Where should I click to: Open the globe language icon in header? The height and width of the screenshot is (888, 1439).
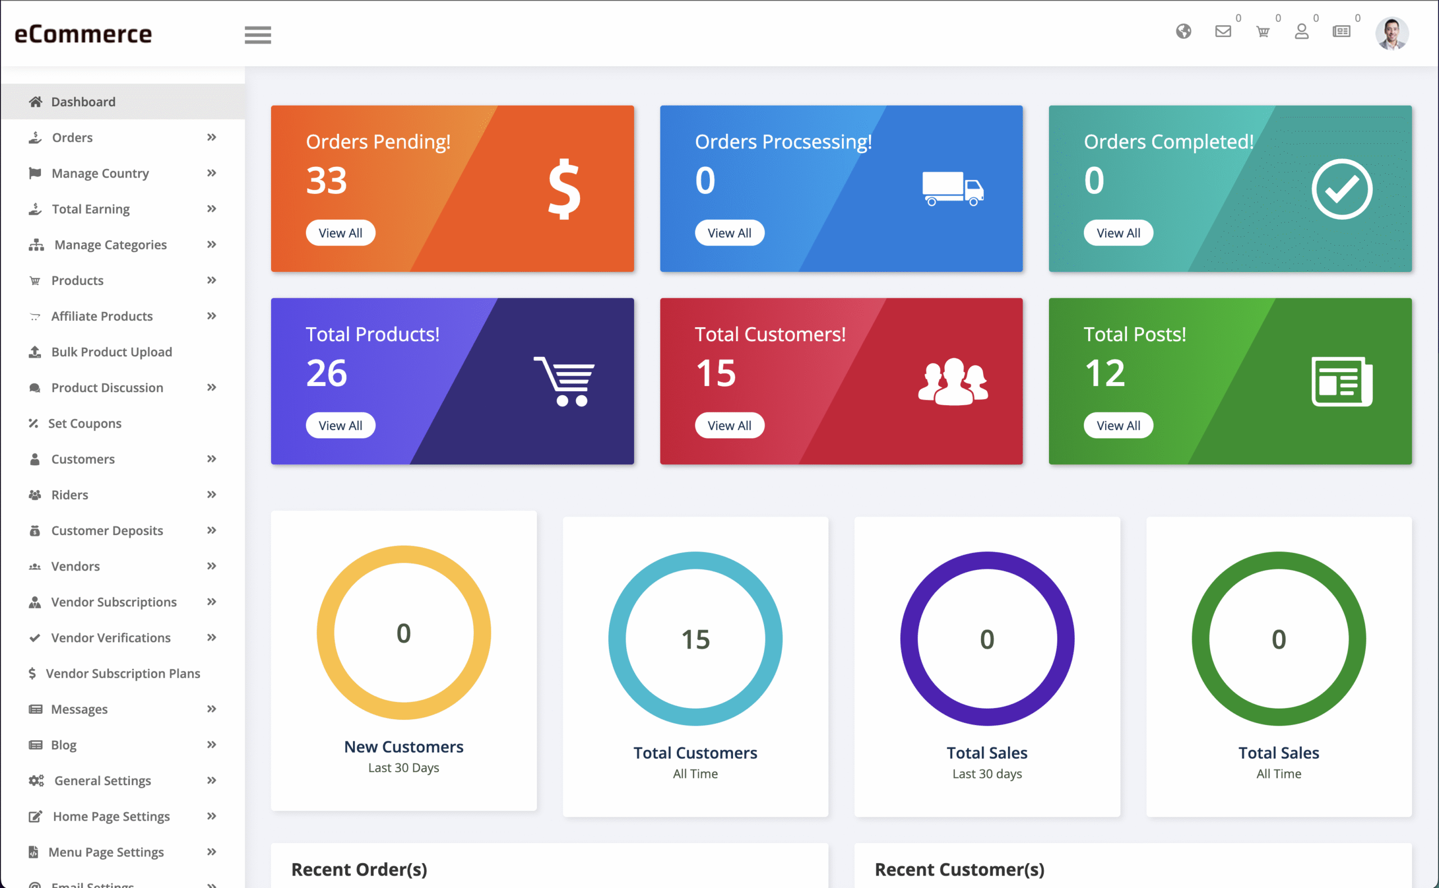[x=1183, y=31]
